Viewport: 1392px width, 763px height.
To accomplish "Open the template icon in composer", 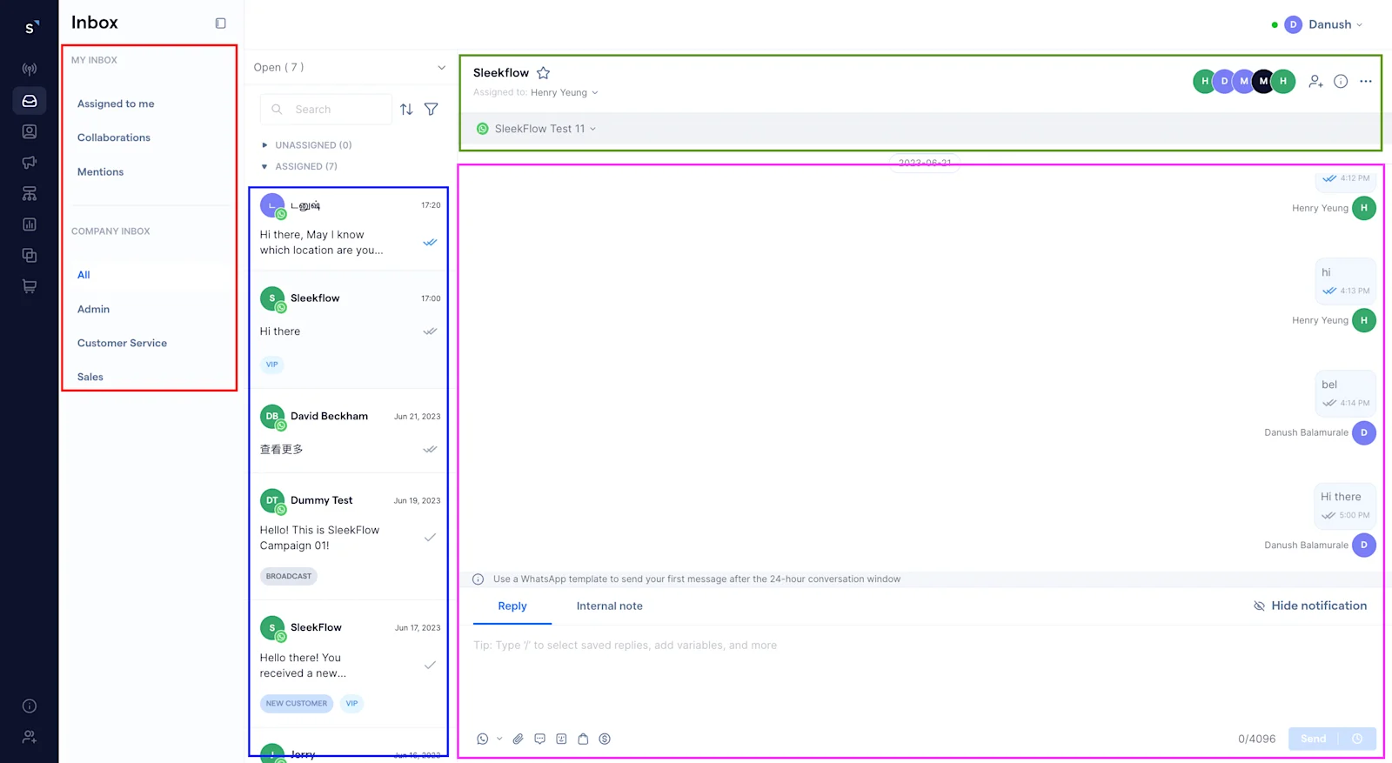I will [x=561, y=739].
